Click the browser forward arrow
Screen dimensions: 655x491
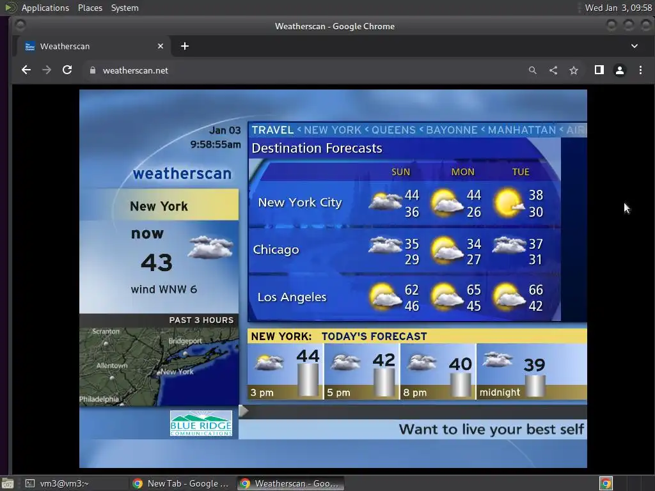(47, 70)
